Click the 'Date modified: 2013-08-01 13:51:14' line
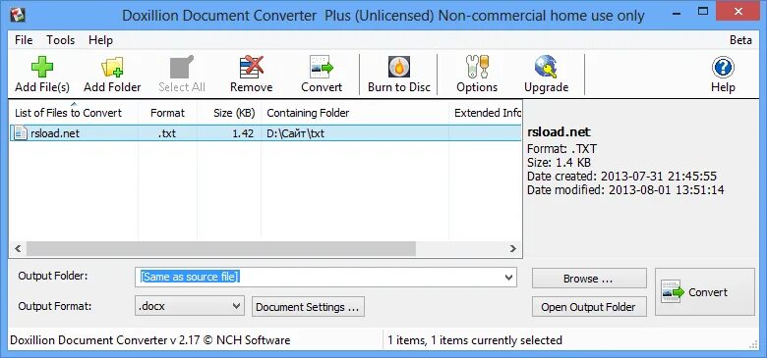The image size is (767, 358). 625,190
